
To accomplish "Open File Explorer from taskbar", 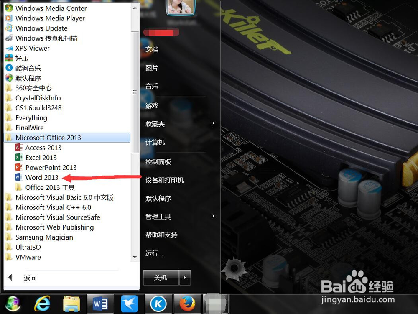I will click(71, 304).
